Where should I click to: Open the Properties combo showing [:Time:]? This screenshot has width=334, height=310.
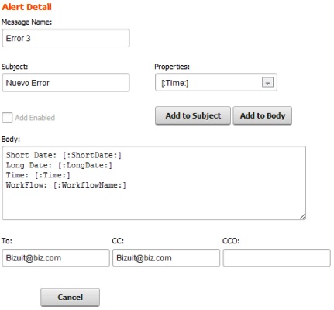click(x=216, y=82)
